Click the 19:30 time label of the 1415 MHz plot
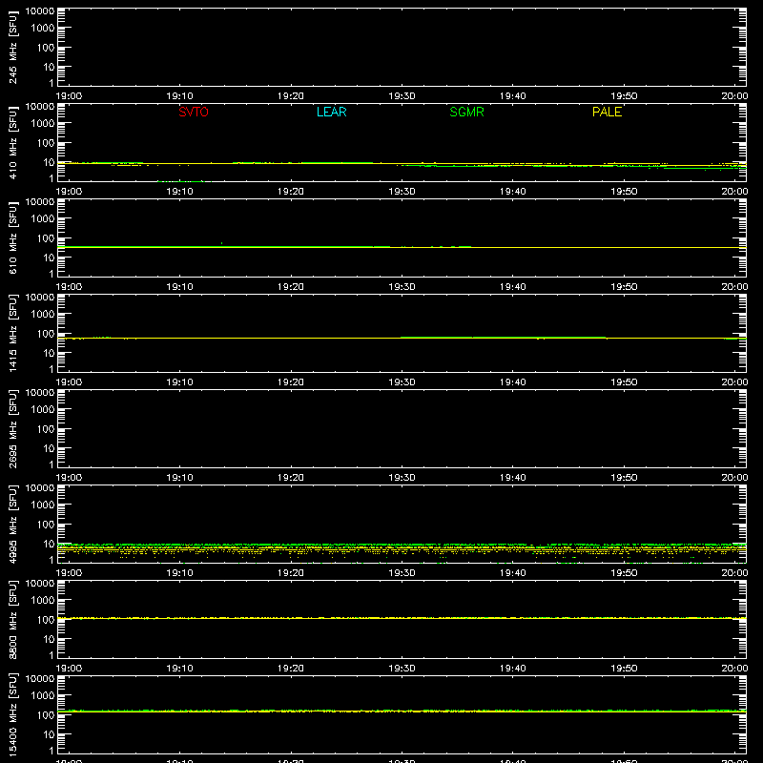 pyautogui.click(x=402, y=382)
